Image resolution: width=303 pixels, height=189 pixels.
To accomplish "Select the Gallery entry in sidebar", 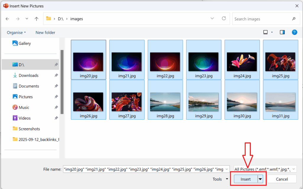I will 23,43.
